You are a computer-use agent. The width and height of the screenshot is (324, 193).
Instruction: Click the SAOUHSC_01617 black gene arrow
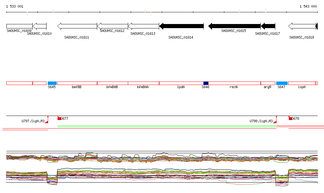[x=268, y=26]
